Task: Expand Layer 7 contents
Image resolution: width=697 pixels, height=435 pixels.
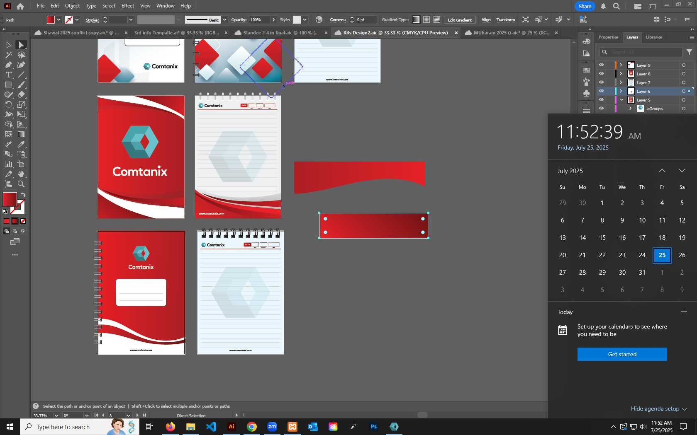Action: [621, 82]
